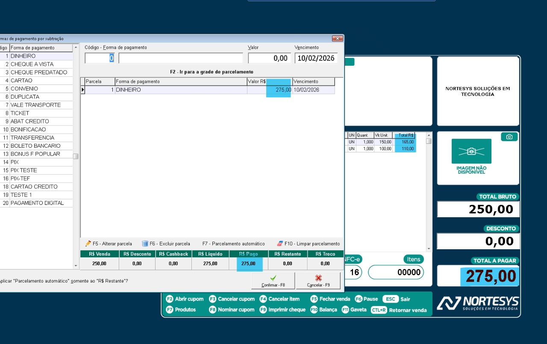Click the F11 Gaveta shortcut
The width and height of the screenshot is (547, 344).
pyautogui.click(x=354, y=310)
